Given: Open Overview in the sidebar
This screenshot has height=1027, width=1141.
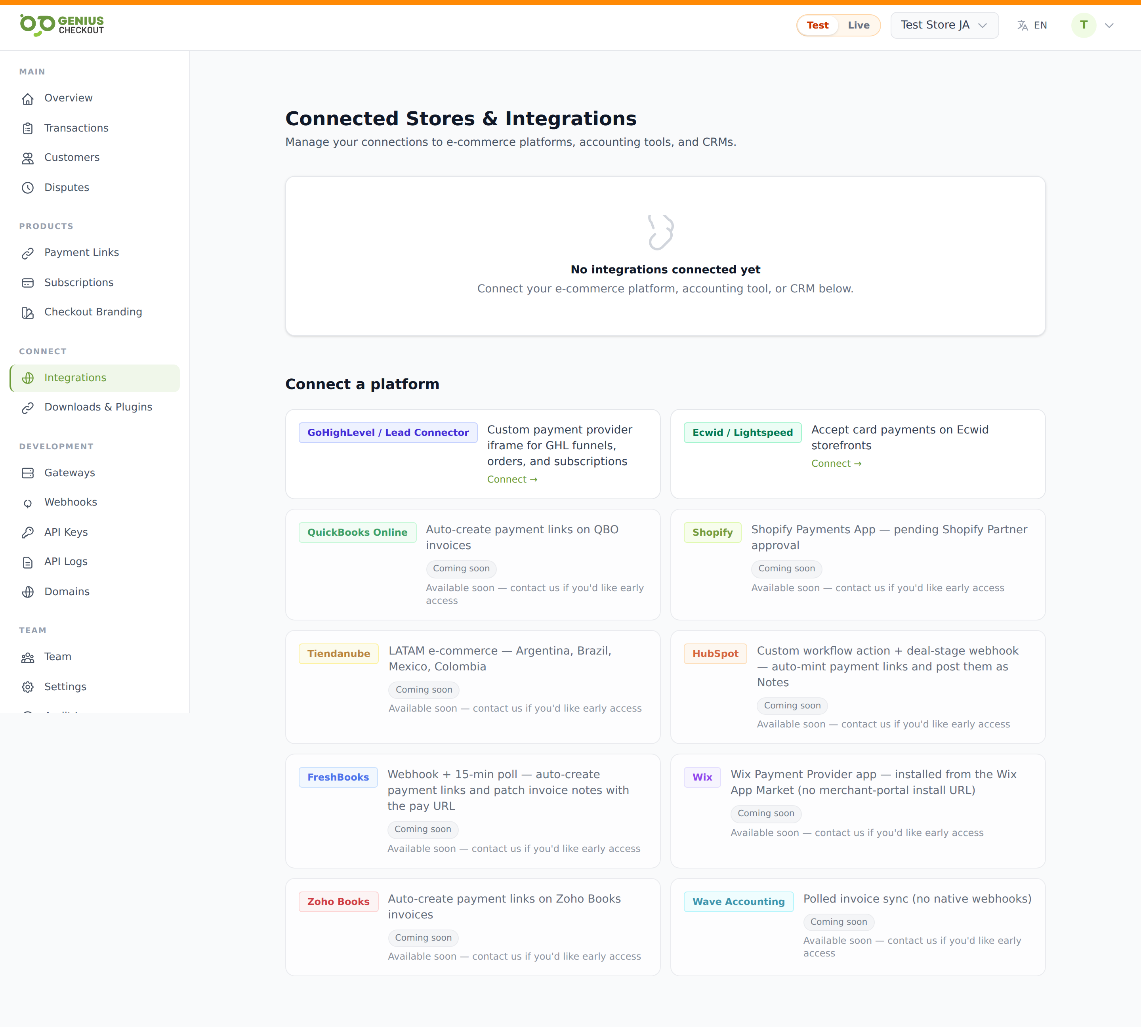Looking at the screenshot, I should point(95,98).
